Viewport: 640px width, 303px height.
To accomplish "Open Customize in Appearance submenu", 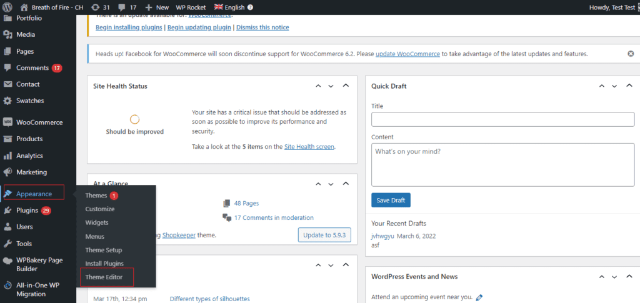I will 100,209.
